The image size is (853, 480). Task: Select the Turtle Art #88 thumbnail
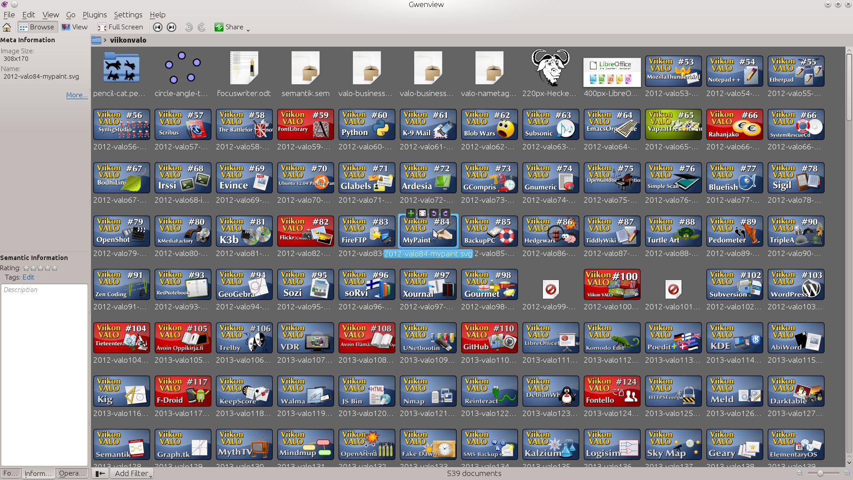coord(674,231)
